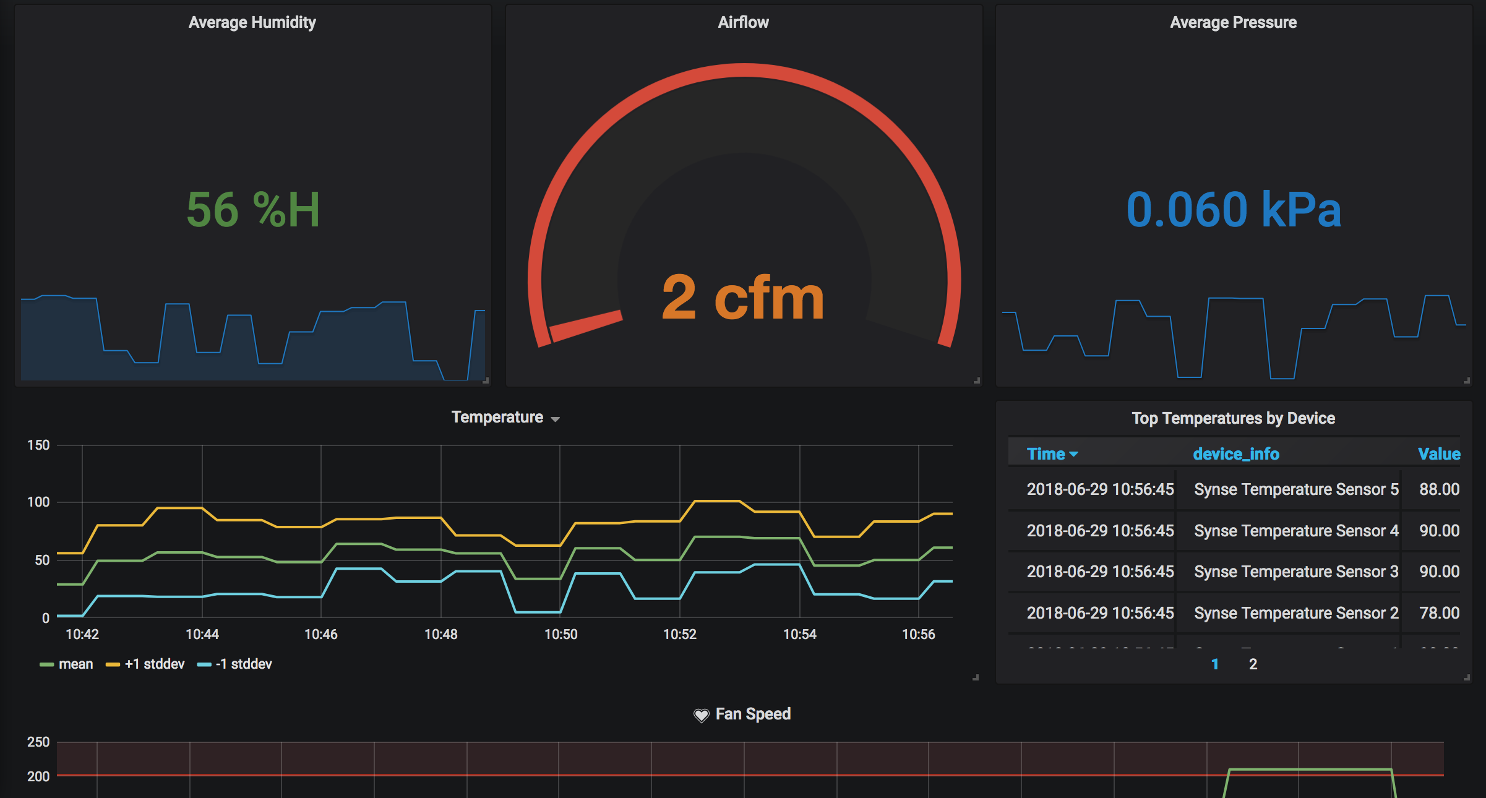
Task: Open the Fan Speed panel title menu
Action: coord(753,714)
